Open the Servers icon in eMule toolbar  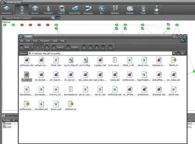click(x=35, y=10)
